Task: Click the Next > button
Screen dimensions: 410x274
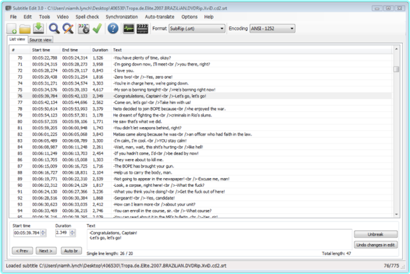Action: point(46,251)
